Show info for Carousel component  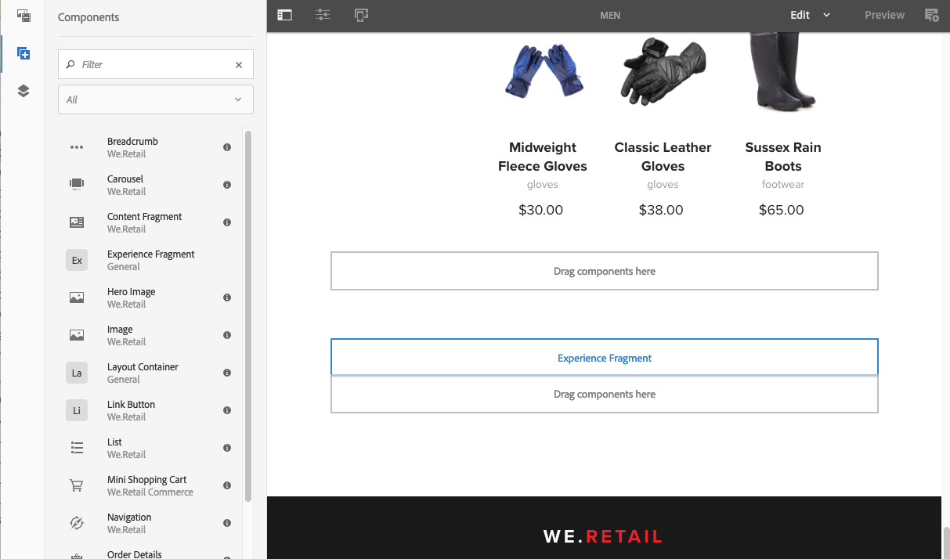227,185
